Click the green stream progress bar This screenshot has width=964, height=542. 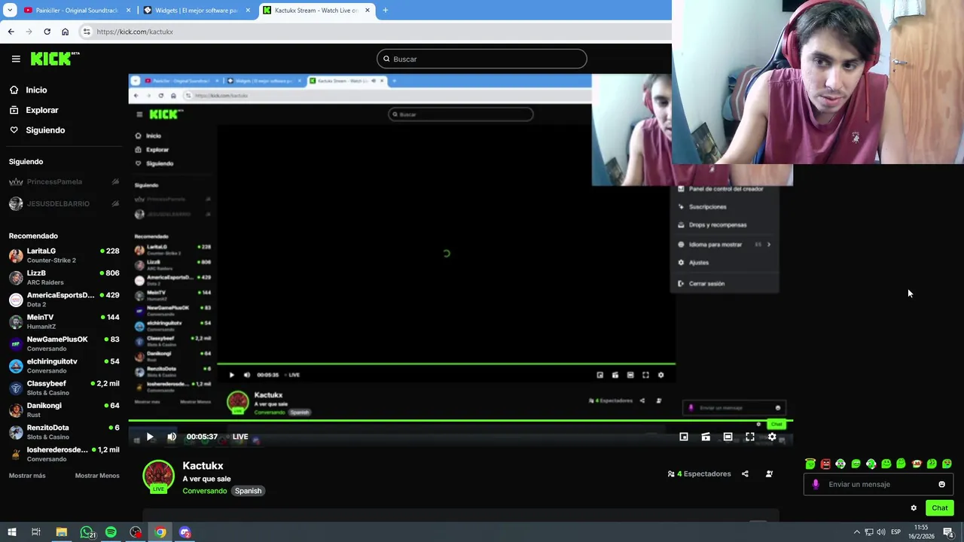pyautogui.click(x=460, y=421)
